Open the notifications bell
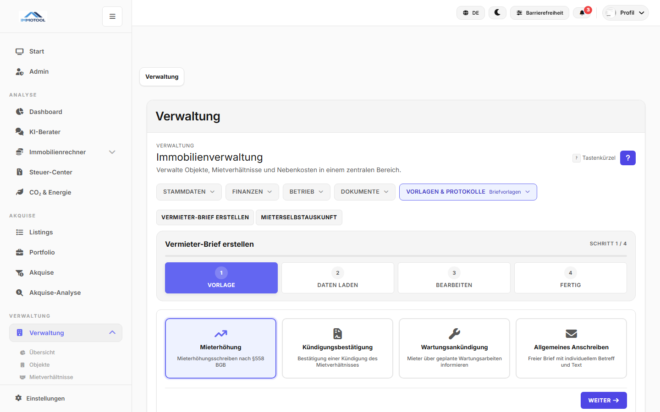Viewport: 660px width, 412px height. pos(583,13)
